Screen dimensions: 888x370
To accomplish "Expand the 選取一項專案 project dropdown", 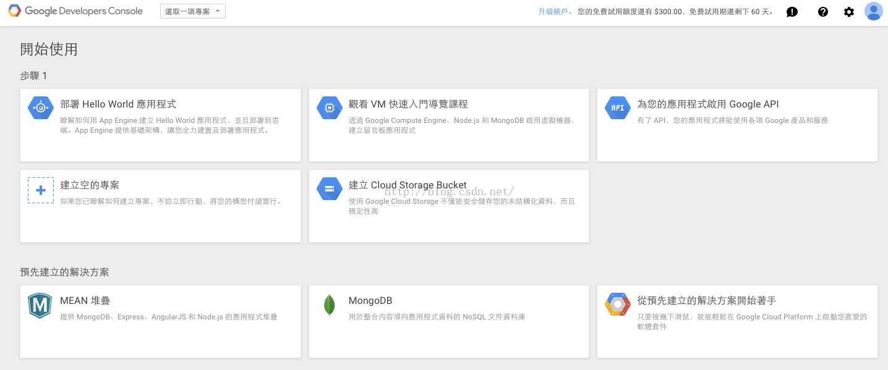I will 192,11.
